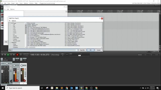Click Add button in FX: Track 2 window
The height and width of the screenshot is (90, 161).
[6, 42]
